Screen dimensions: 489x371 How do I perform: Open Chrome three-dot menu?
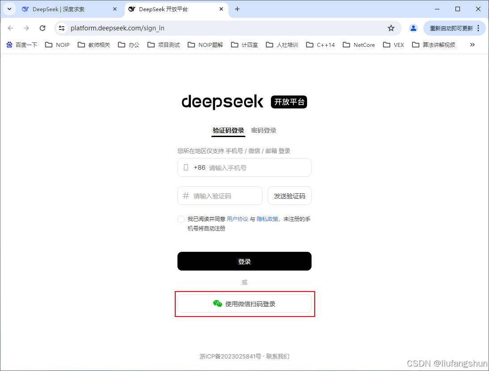(x=478, y=28)
